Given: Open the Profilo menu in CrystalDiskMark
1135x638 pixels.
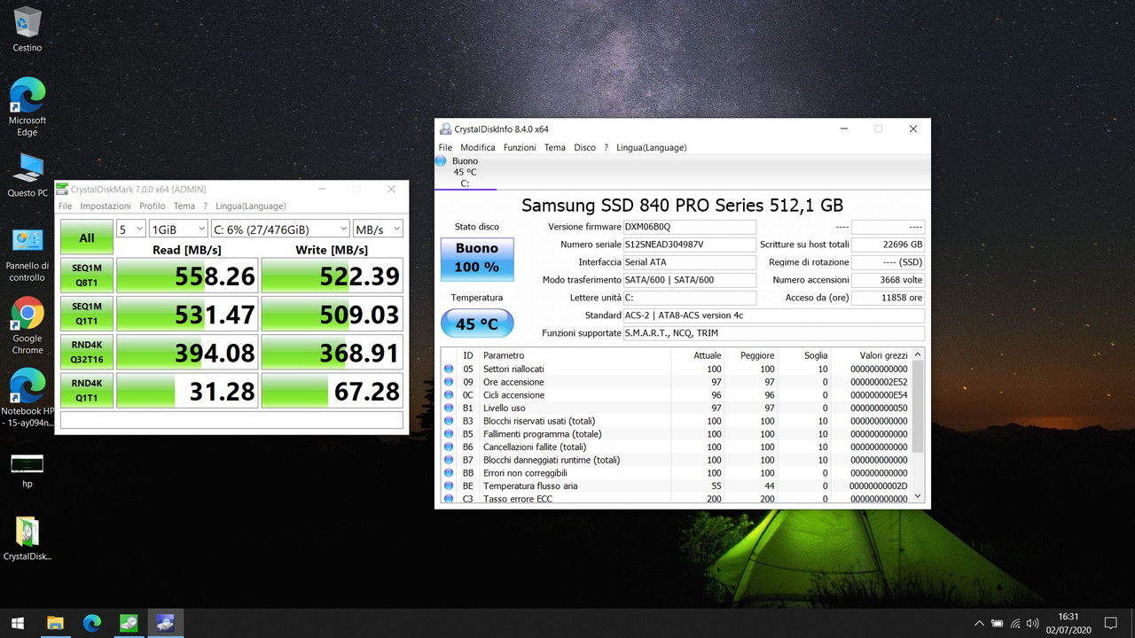Looking at the screenshot, I should [152, 206].
